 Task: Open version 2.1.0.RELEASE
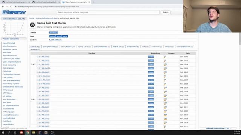click(x=43, y=123)
